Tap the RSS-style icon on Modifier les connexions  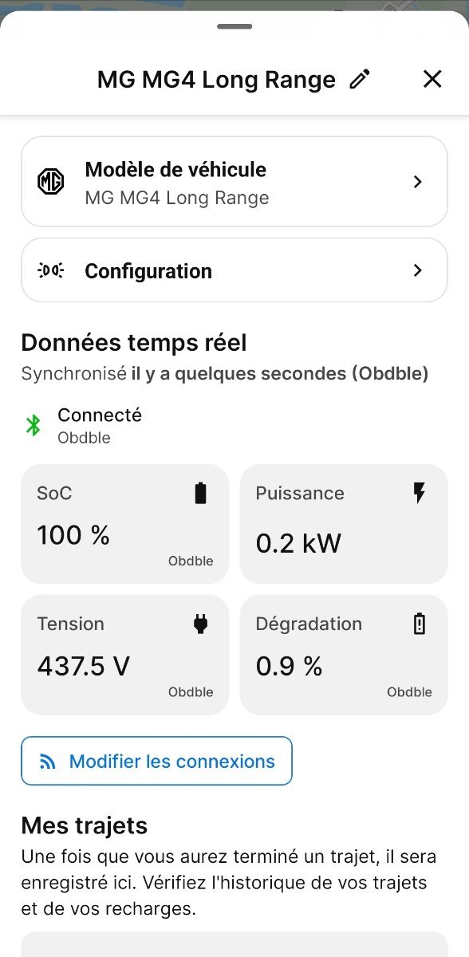coord(48,762)
